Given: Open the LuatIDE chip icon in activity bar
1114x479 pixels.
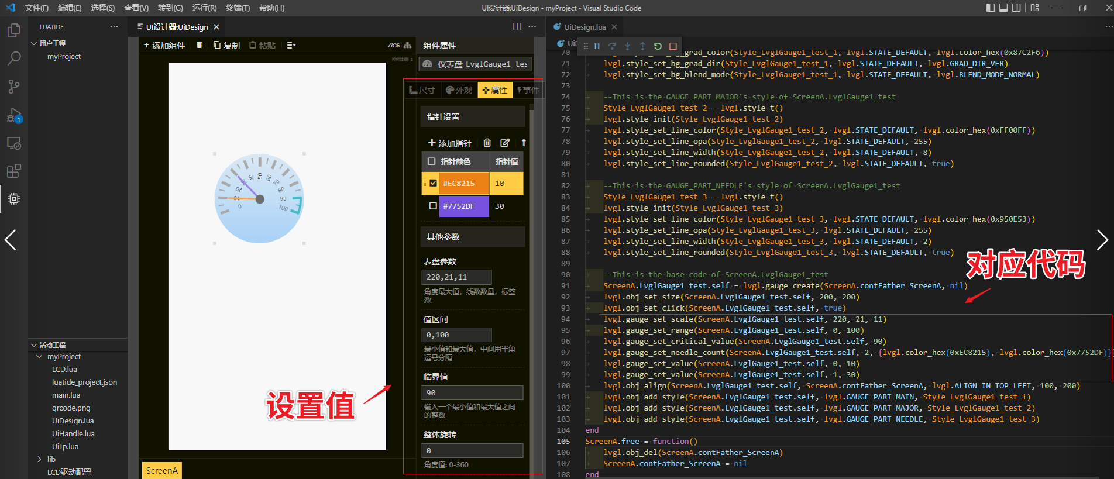Looking at the screenshot, I should tap(14, 199).
